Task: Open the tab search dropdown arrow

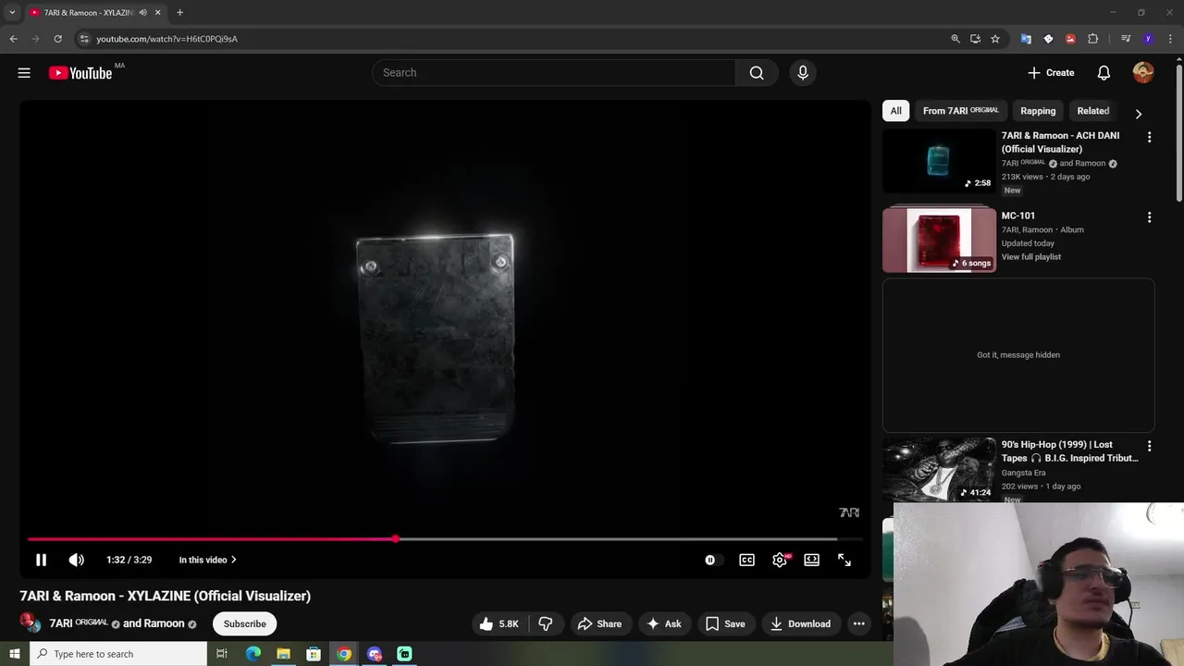Action: tap(12, 12)
